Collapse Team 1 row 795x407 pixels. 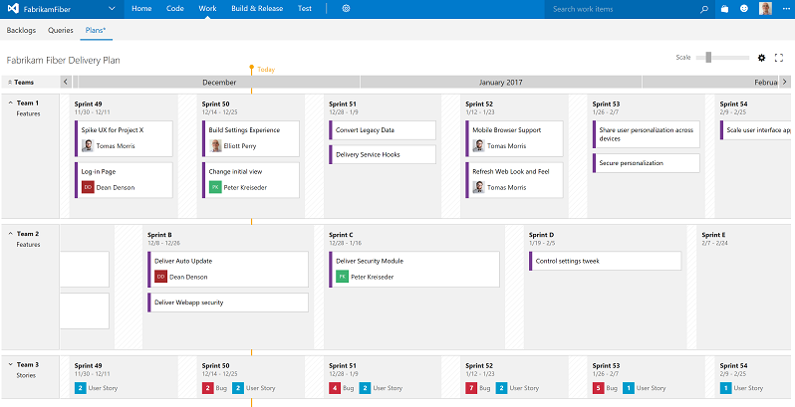tap(11, 102)
